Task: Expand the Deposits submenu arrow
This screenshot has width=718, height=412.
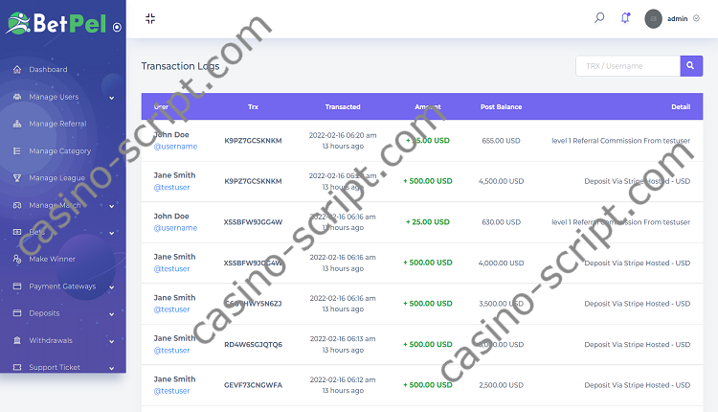Action: pyautogui.click(x=111, y=313)
